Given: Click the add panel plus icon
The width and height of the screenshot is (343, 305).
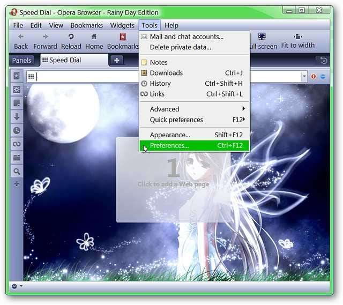Looking at the screenshot, I should 17,184.
